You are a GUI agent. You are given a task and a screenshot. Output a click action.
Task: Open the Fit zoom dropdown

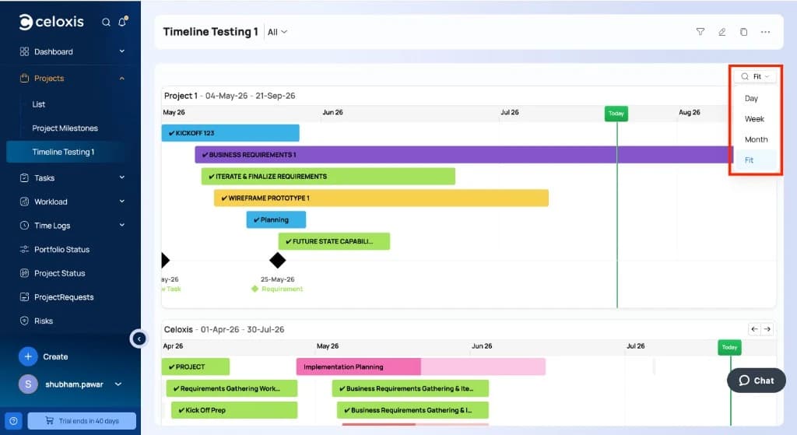tap(755, 76)
